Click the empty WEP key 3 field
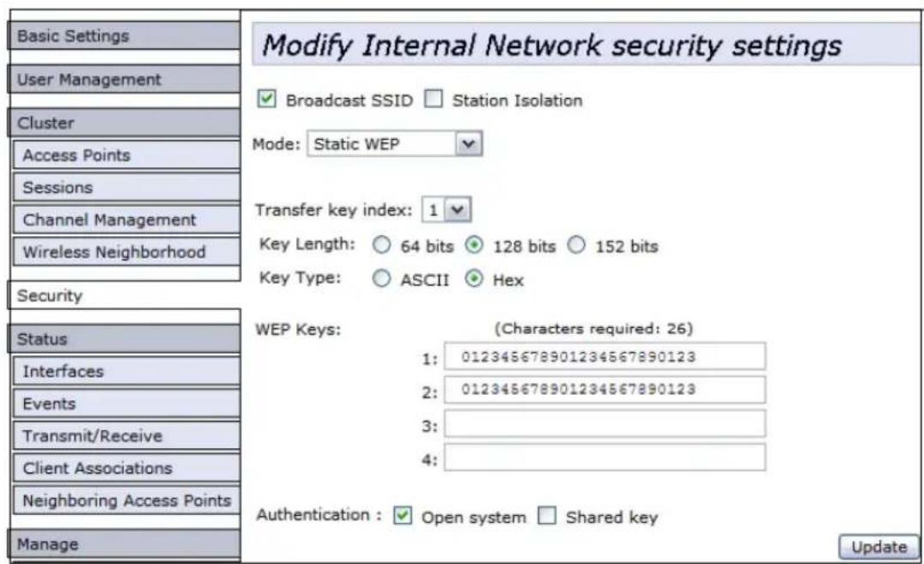 605,424
